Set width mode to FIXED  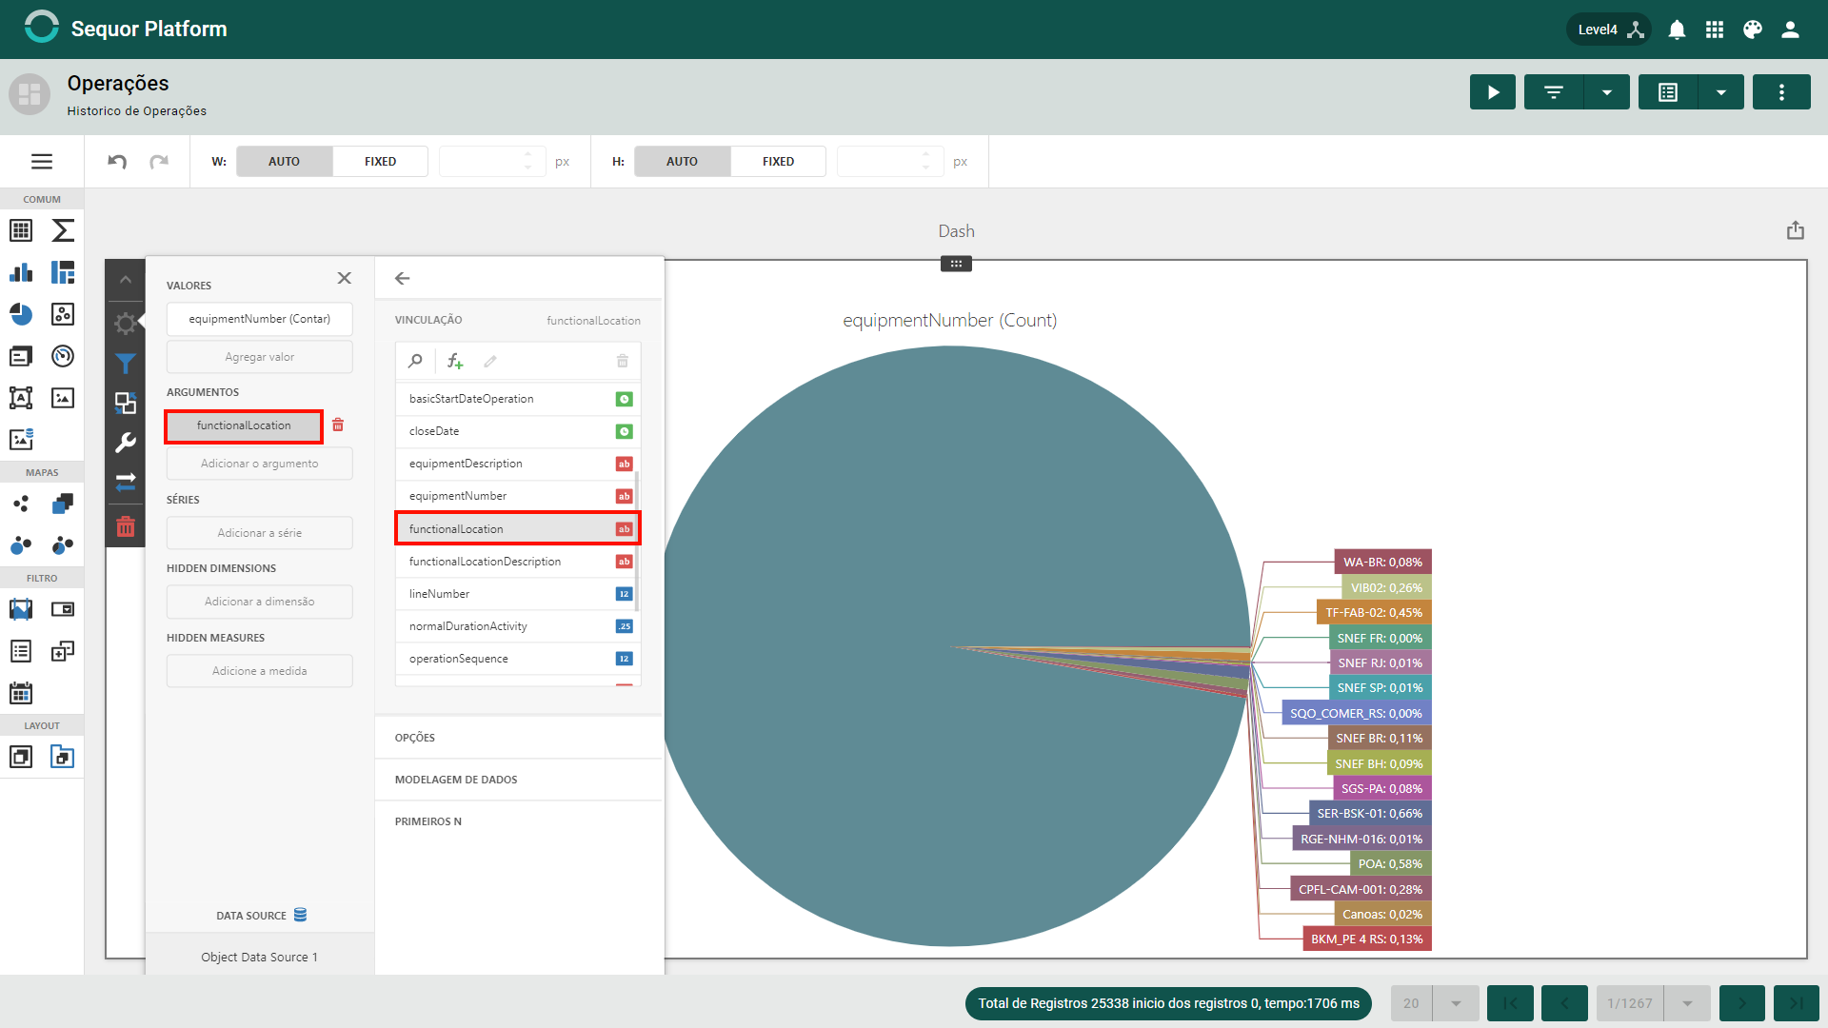point(380,162)
